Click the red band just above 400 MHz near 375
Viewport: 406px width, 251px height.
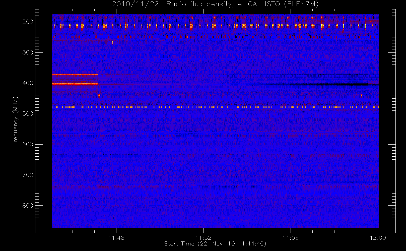click(75, 75)
